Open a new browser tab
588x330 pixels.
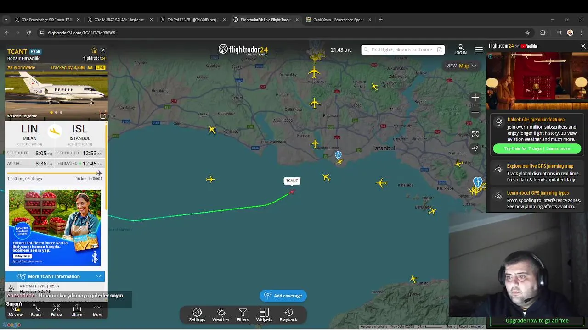[381, 20]
